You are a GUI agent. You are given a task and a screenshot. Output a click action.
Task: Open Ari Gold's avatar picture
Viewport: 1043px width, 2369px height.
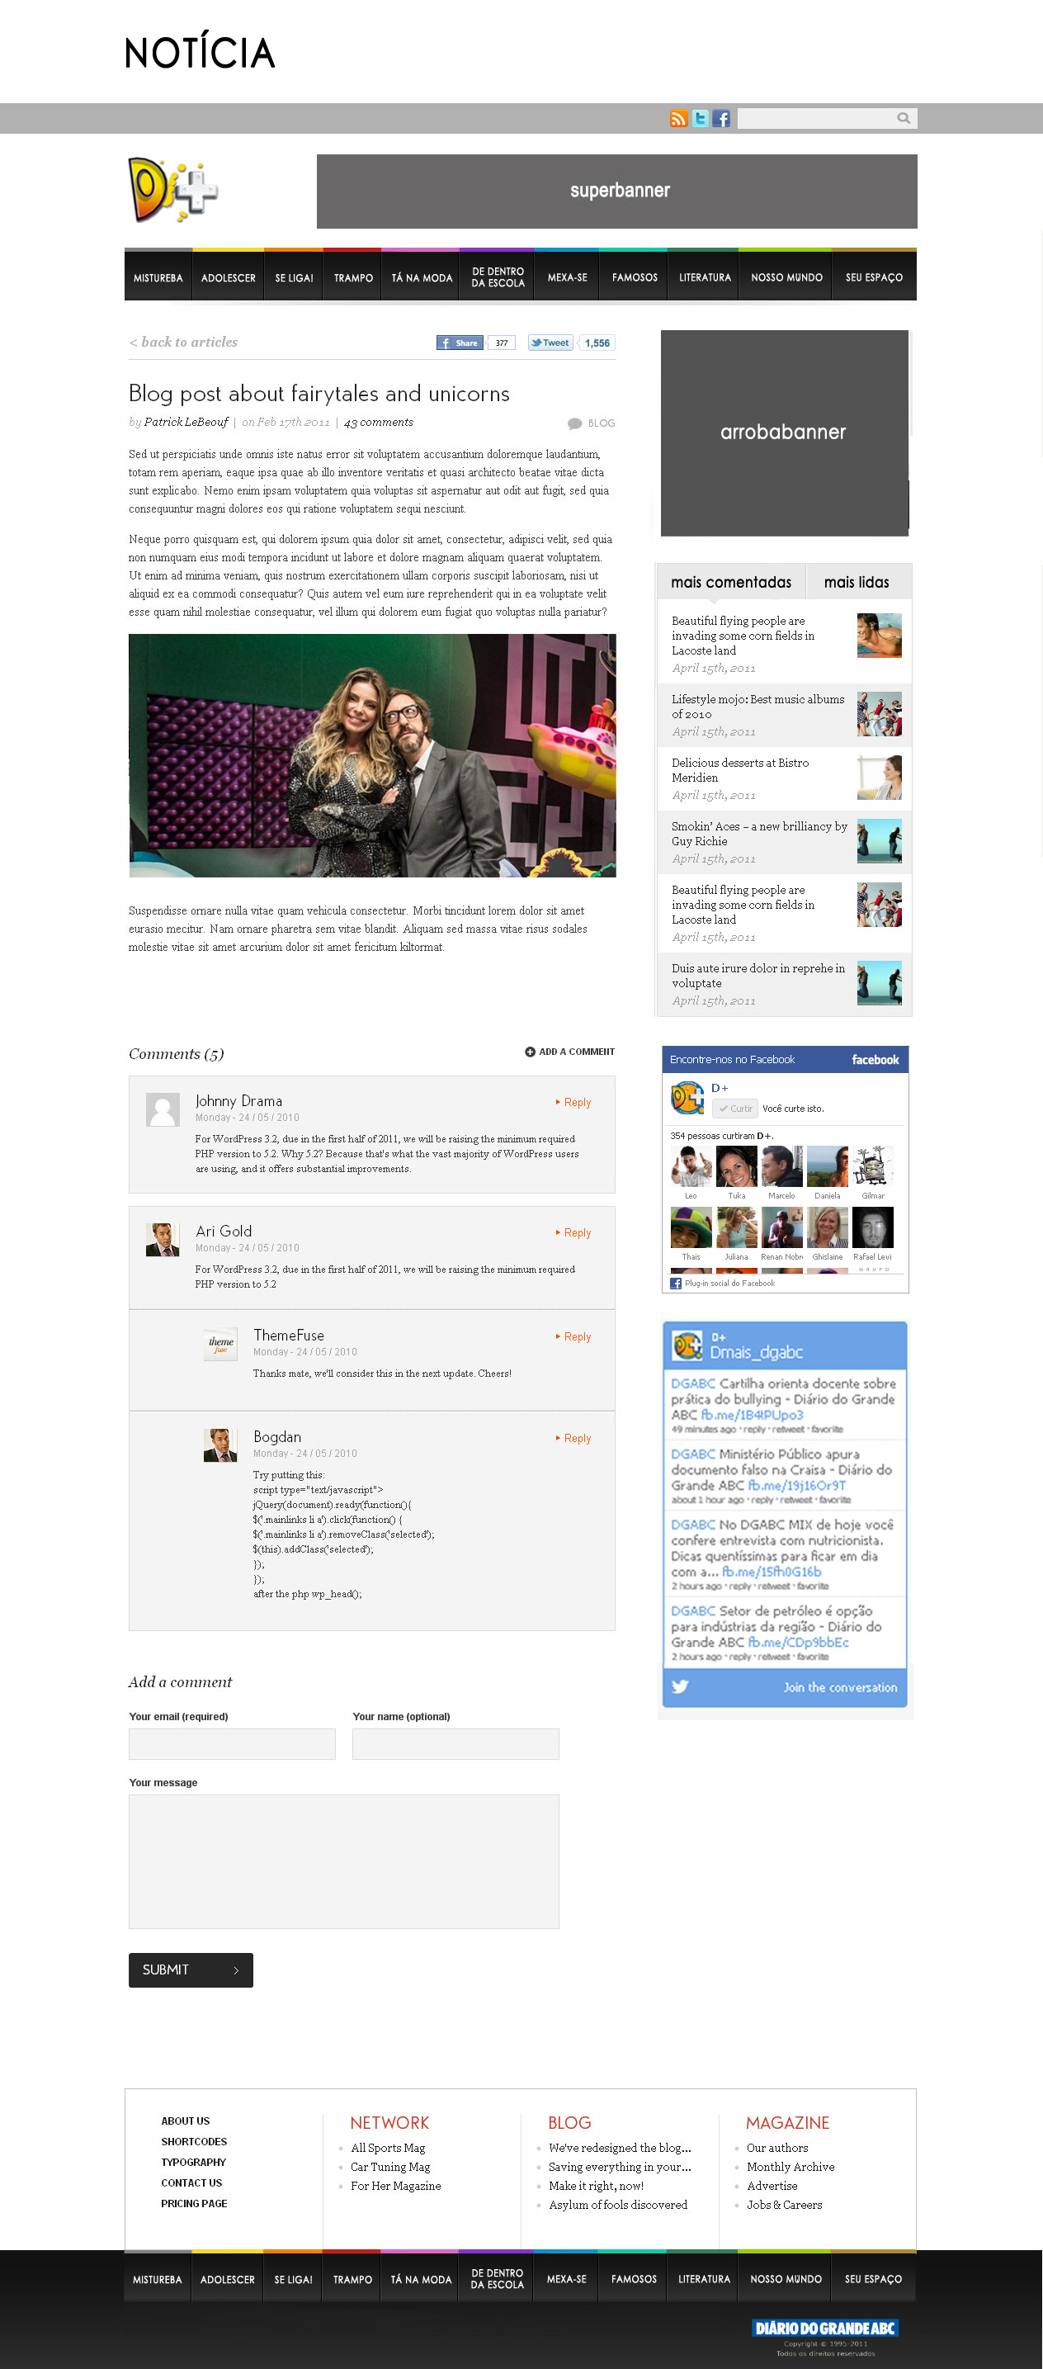(x=163, y=1240)
